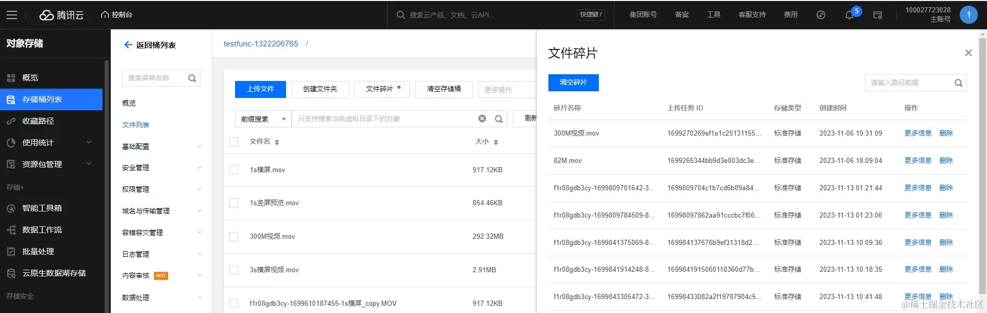Click the Tencent Cloud logo

click(61, 15)
